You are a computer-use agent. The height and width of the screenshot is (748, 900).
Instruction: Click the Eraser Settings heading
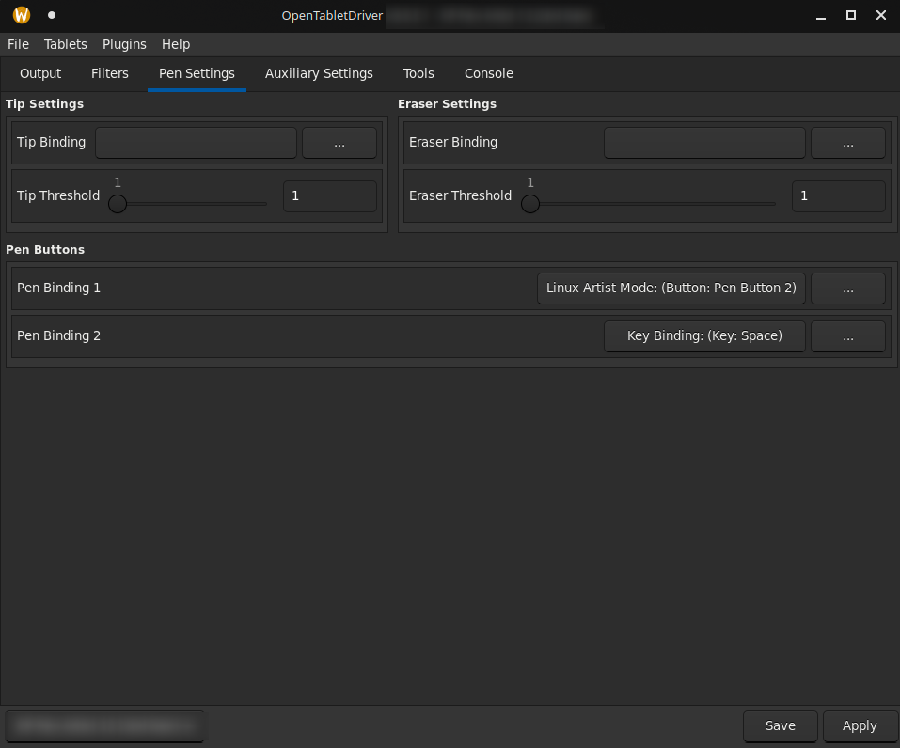(447, 103)
